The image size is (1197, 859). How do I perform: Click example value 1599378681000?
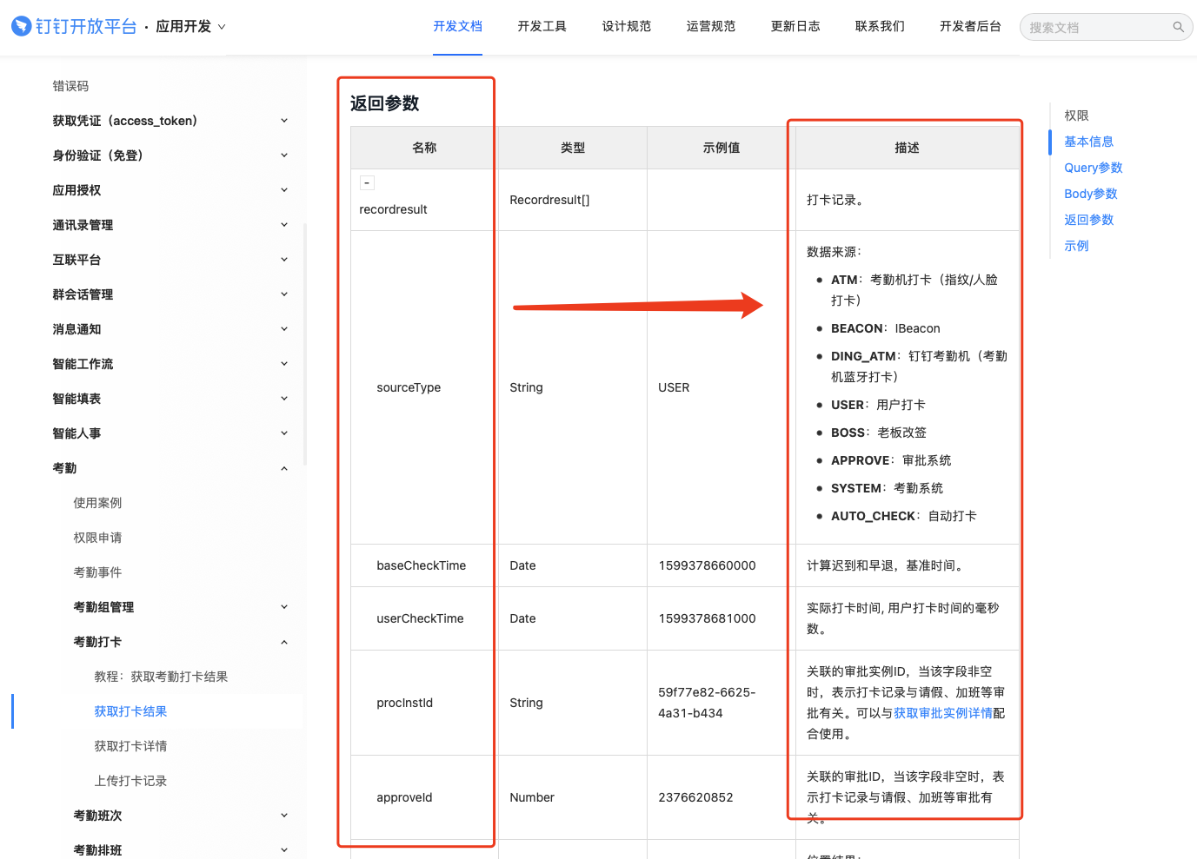(707, 618)
